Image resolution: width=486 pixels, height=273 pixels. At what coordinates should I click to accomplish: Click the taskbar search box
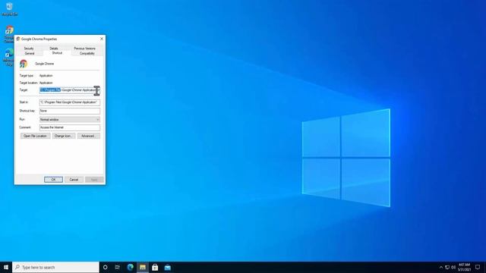coord(55,267)
